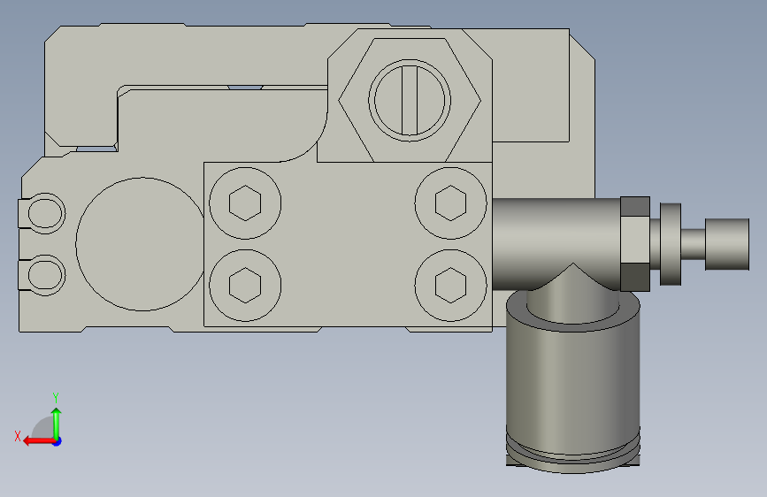Select the lower small oval slot on left edge

coord(46,275)
